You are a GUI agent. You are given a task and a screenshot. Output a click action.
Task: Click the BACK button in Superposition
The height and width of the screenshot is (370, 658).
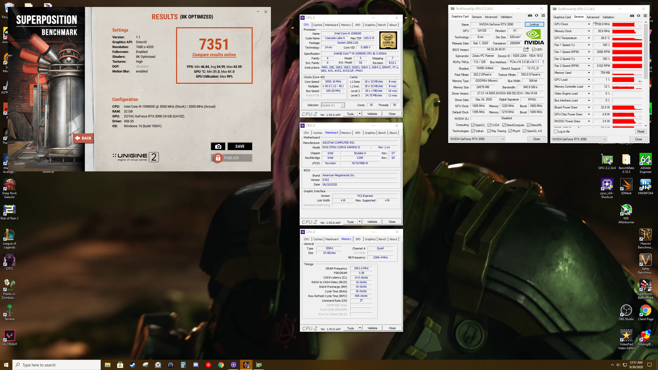83,138
